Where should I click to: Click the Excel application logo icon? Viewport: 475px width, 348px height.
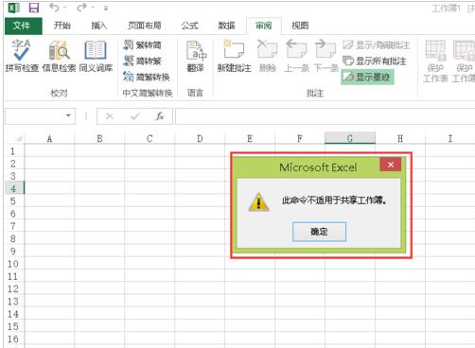(x=14, y=8)
